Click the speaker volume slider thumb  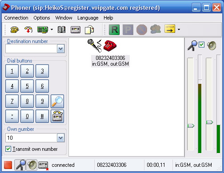click(209, 122)
